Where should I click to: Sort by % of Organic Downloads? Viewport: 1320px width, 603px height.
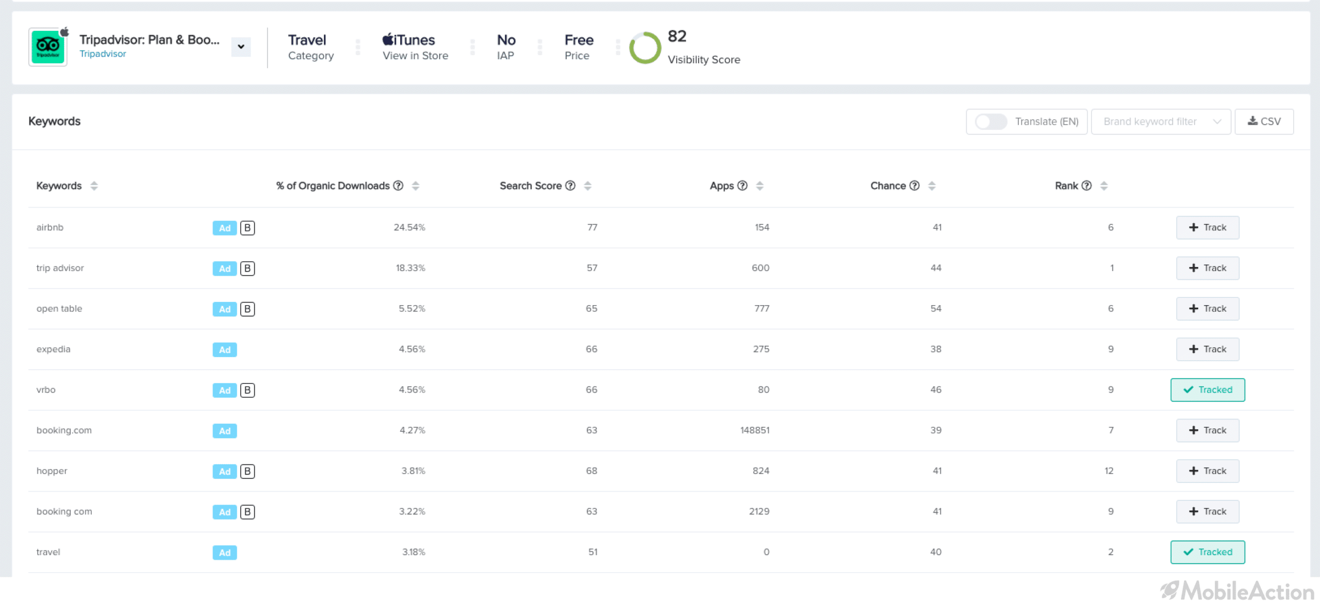coord(416,186)
